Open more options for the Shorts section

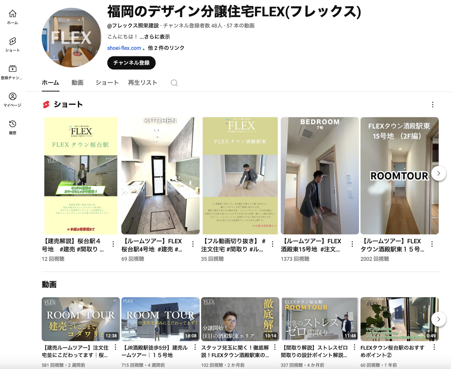(433, 105)
